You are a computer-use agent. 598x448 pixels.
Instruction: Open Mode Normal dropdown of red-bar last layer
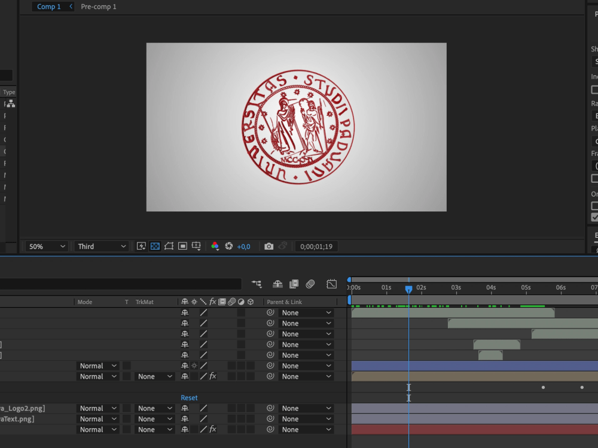[97, 429]
